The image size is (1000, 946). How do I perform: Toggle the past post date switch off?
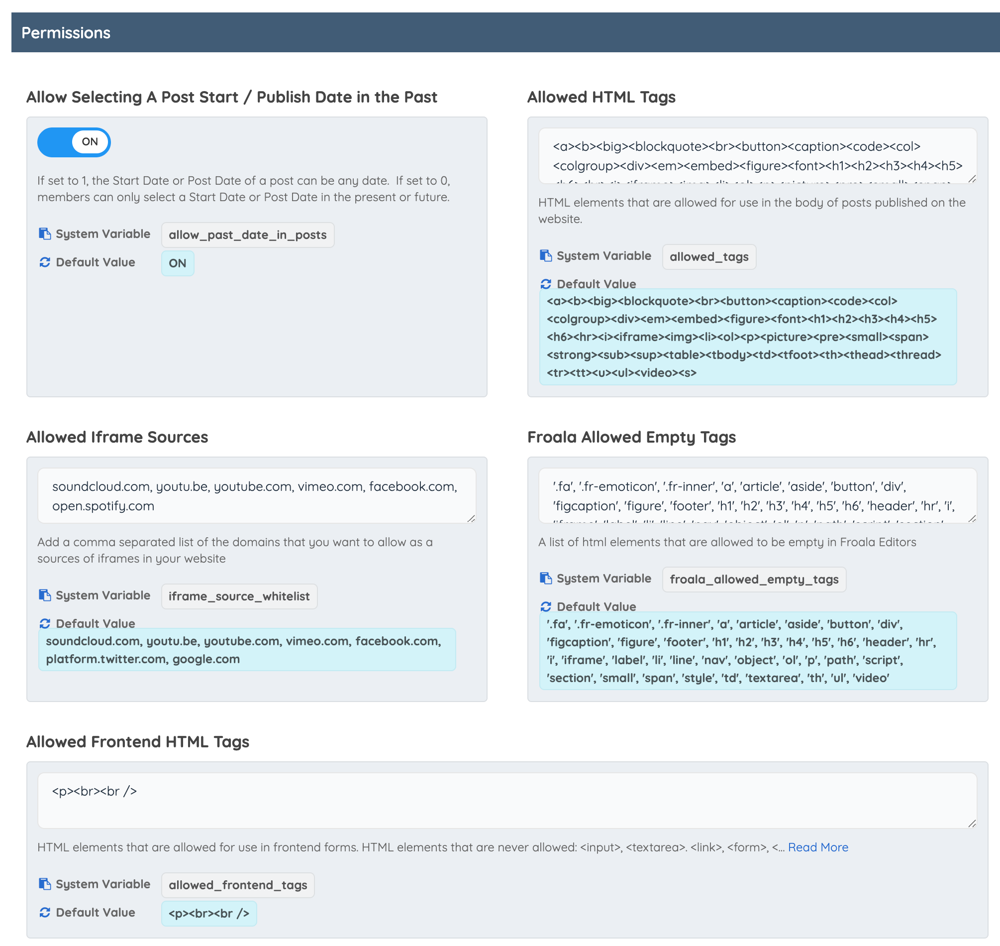(74, 142)
